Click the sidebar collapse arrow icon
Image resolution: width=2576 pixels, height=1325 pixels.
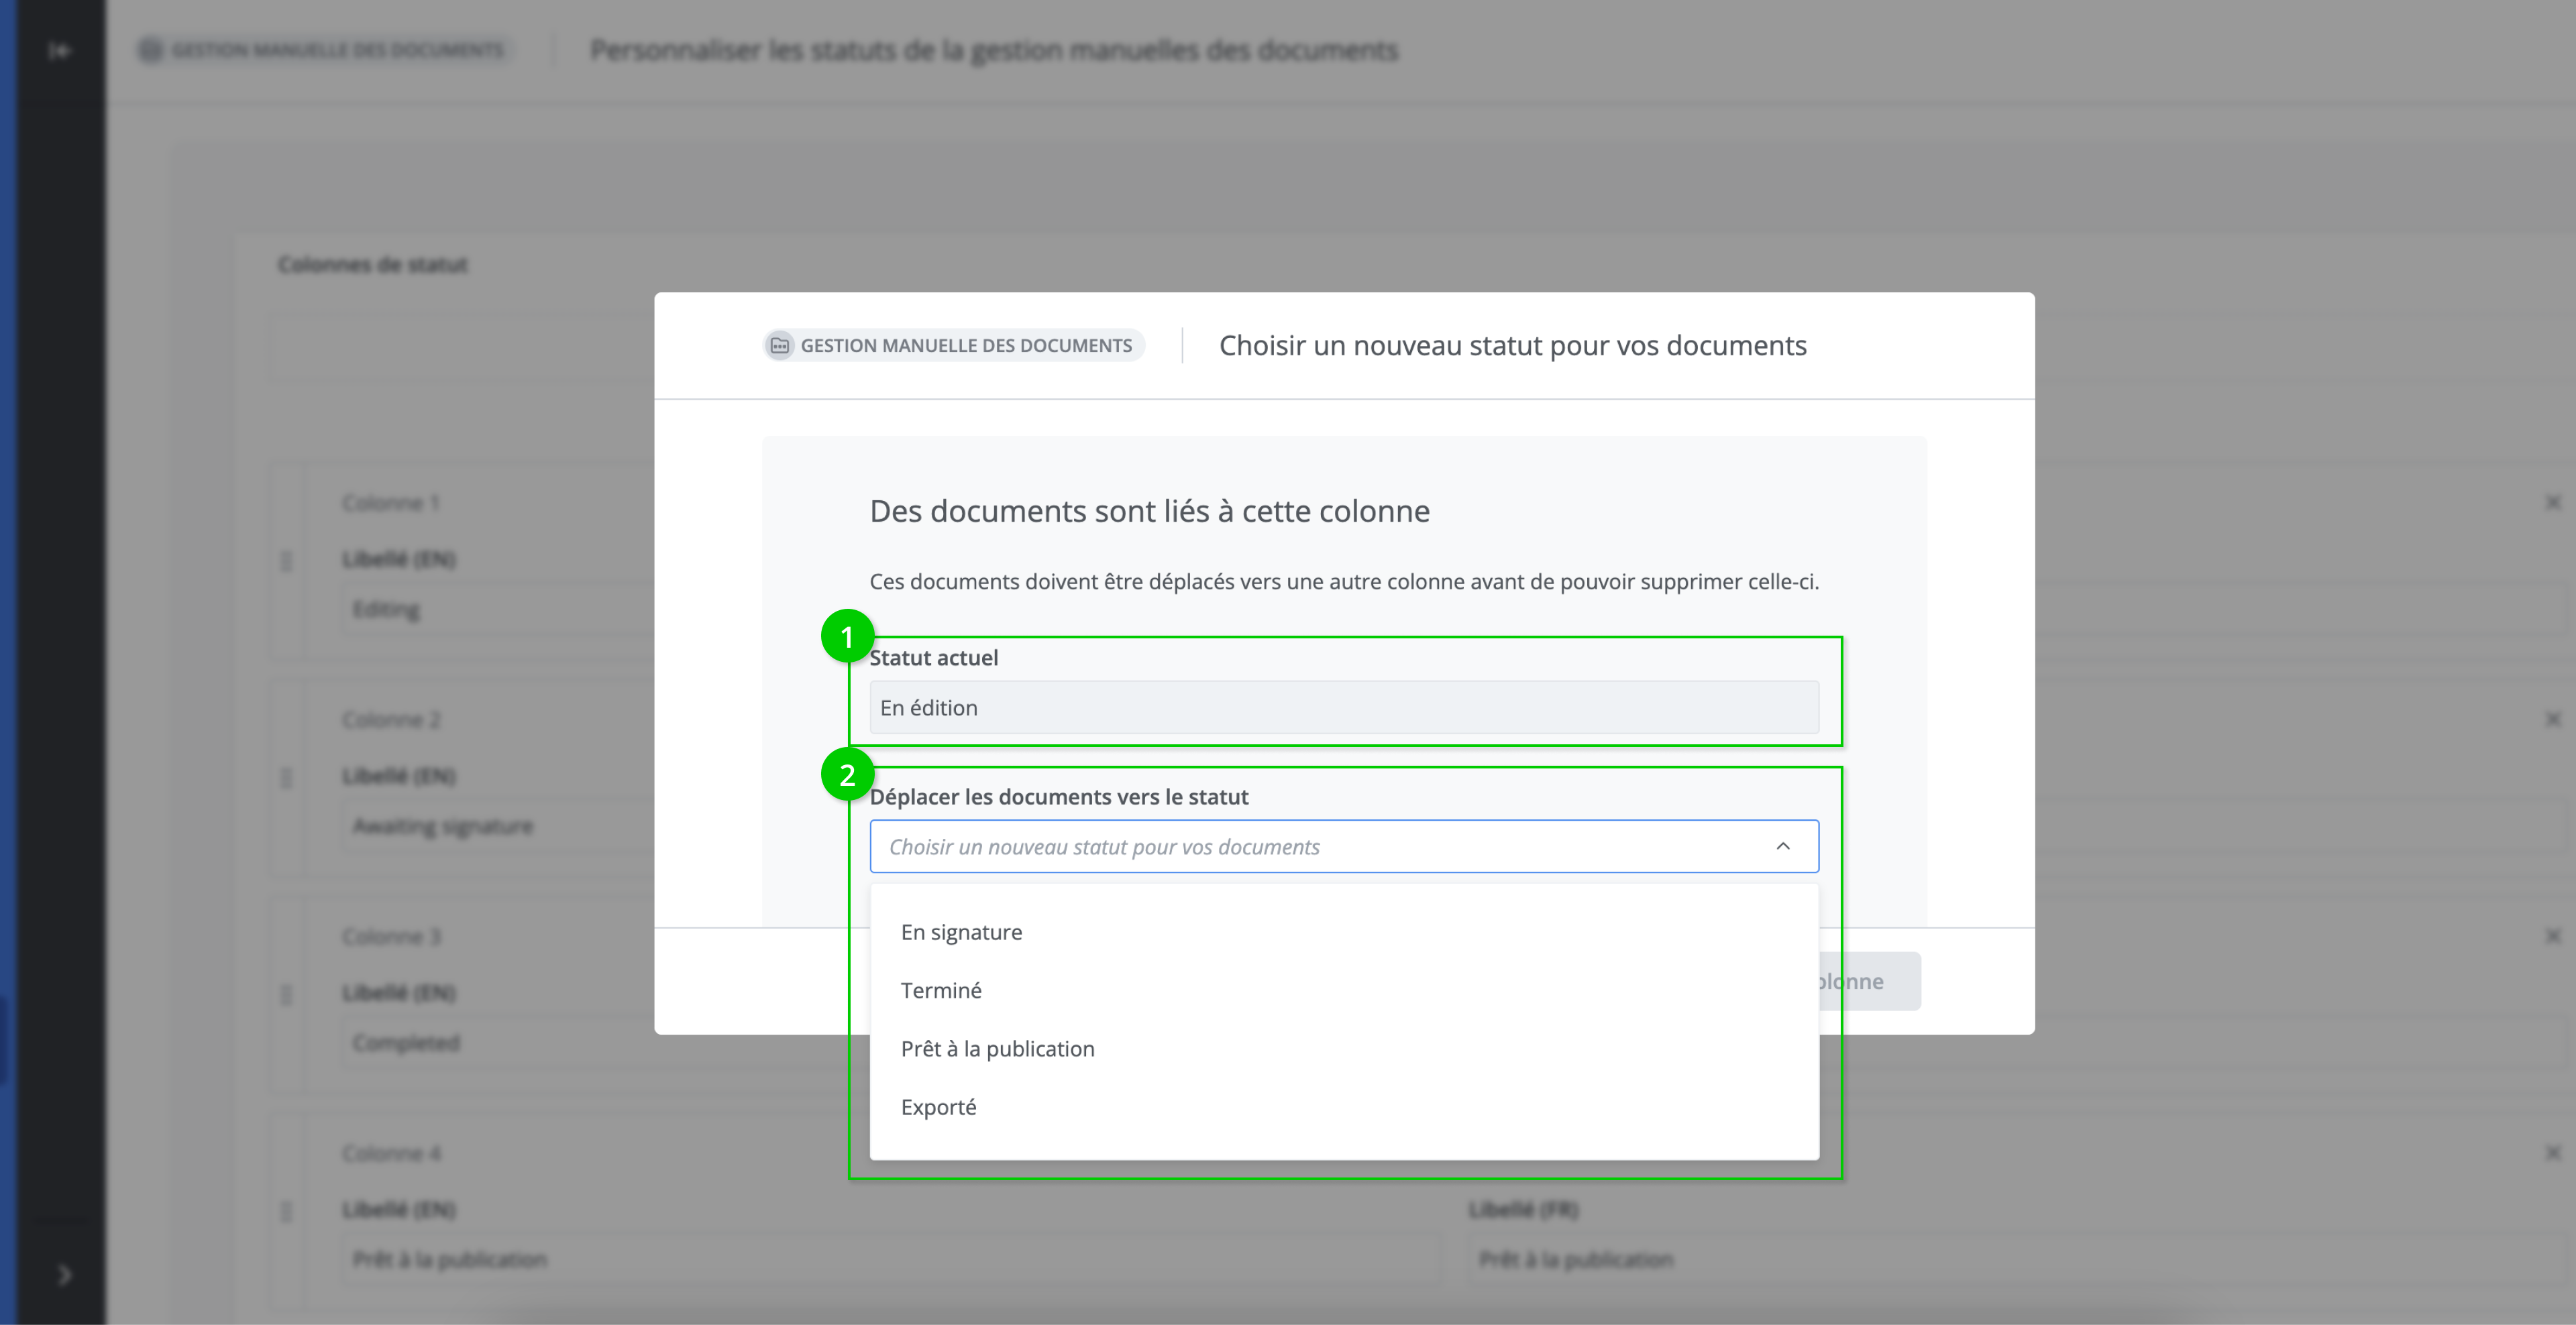[x=60, y=50]
